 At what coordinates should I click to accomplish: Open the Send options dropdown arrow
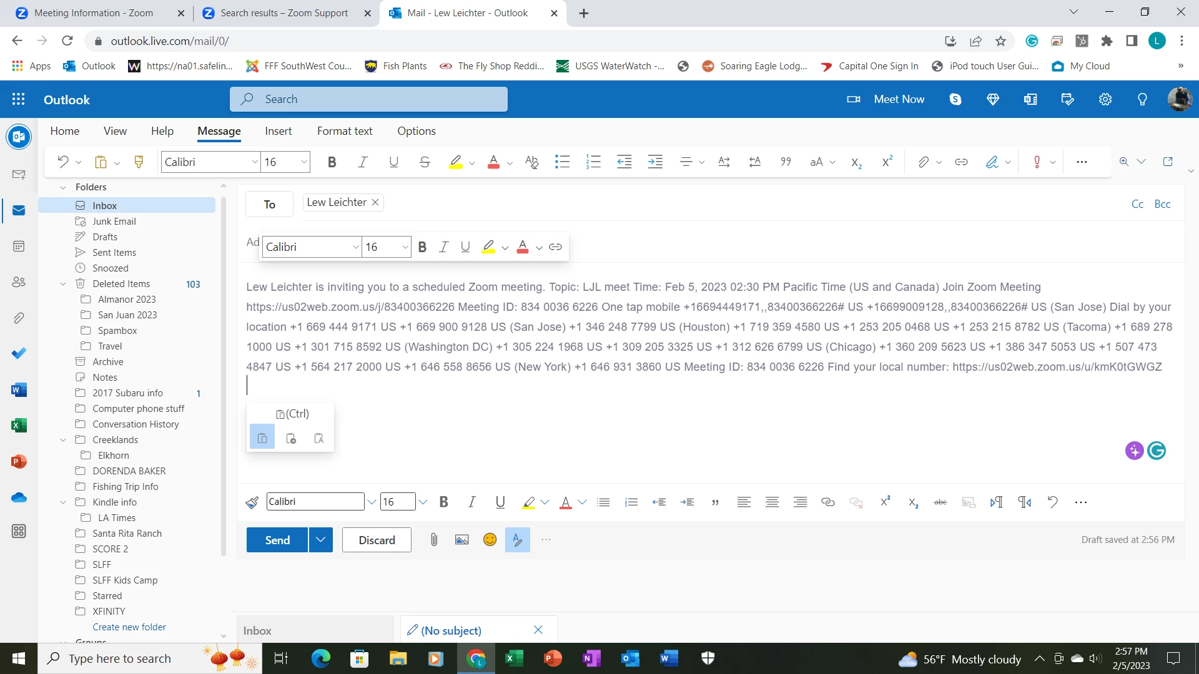pos(320,540)
